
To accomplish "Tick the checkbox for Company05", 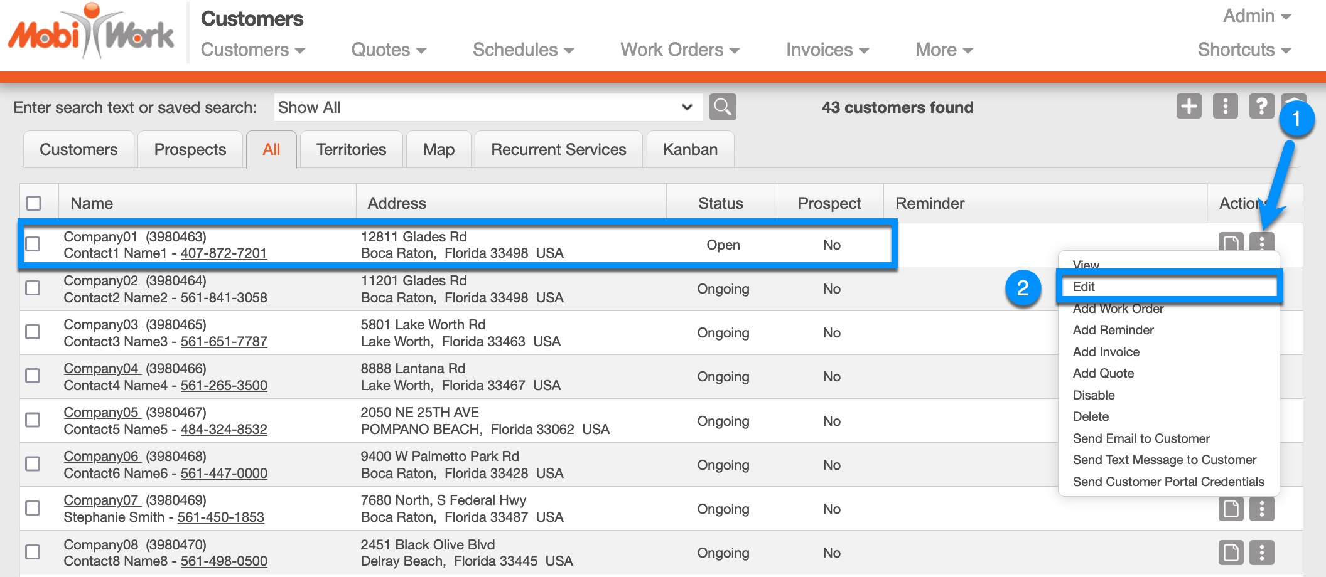I will point(33,420).
